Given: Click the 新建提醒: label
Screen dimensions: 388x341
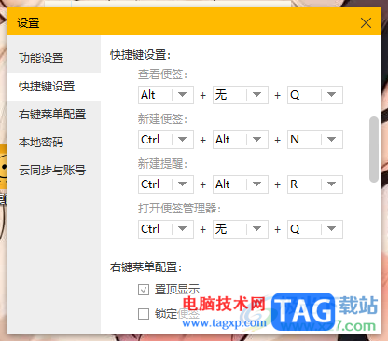Looking at the screenshot, I should tap(163, 164).
